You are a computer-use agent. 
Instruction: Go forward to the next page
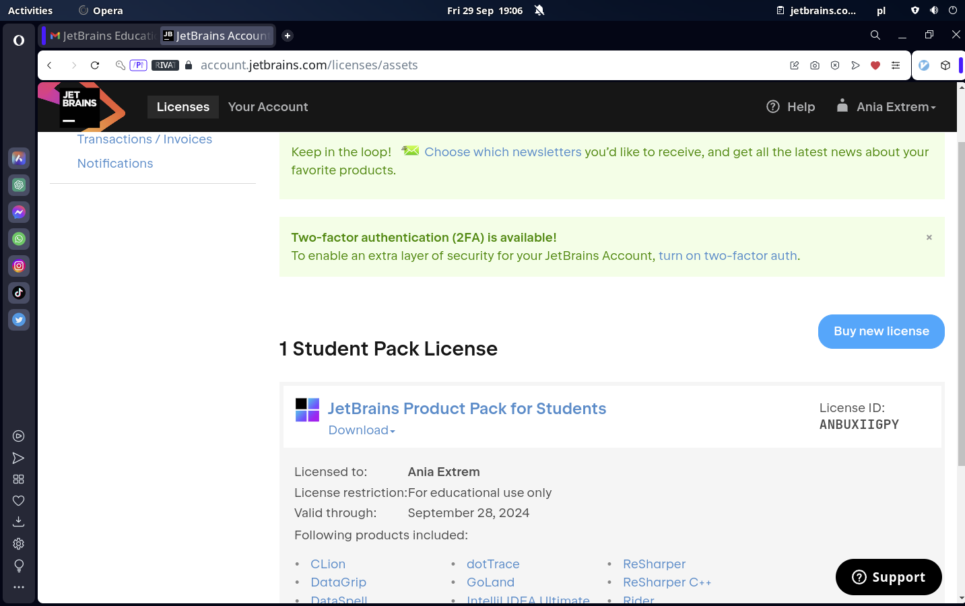73,65
